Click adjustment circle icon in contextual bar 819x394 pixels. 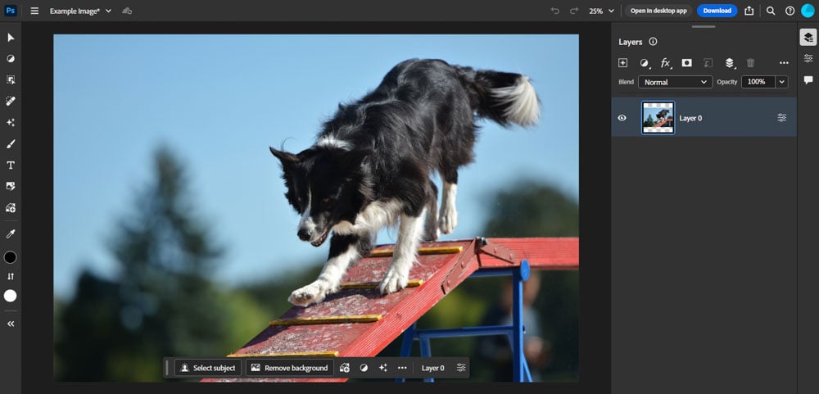click(364, 368)
